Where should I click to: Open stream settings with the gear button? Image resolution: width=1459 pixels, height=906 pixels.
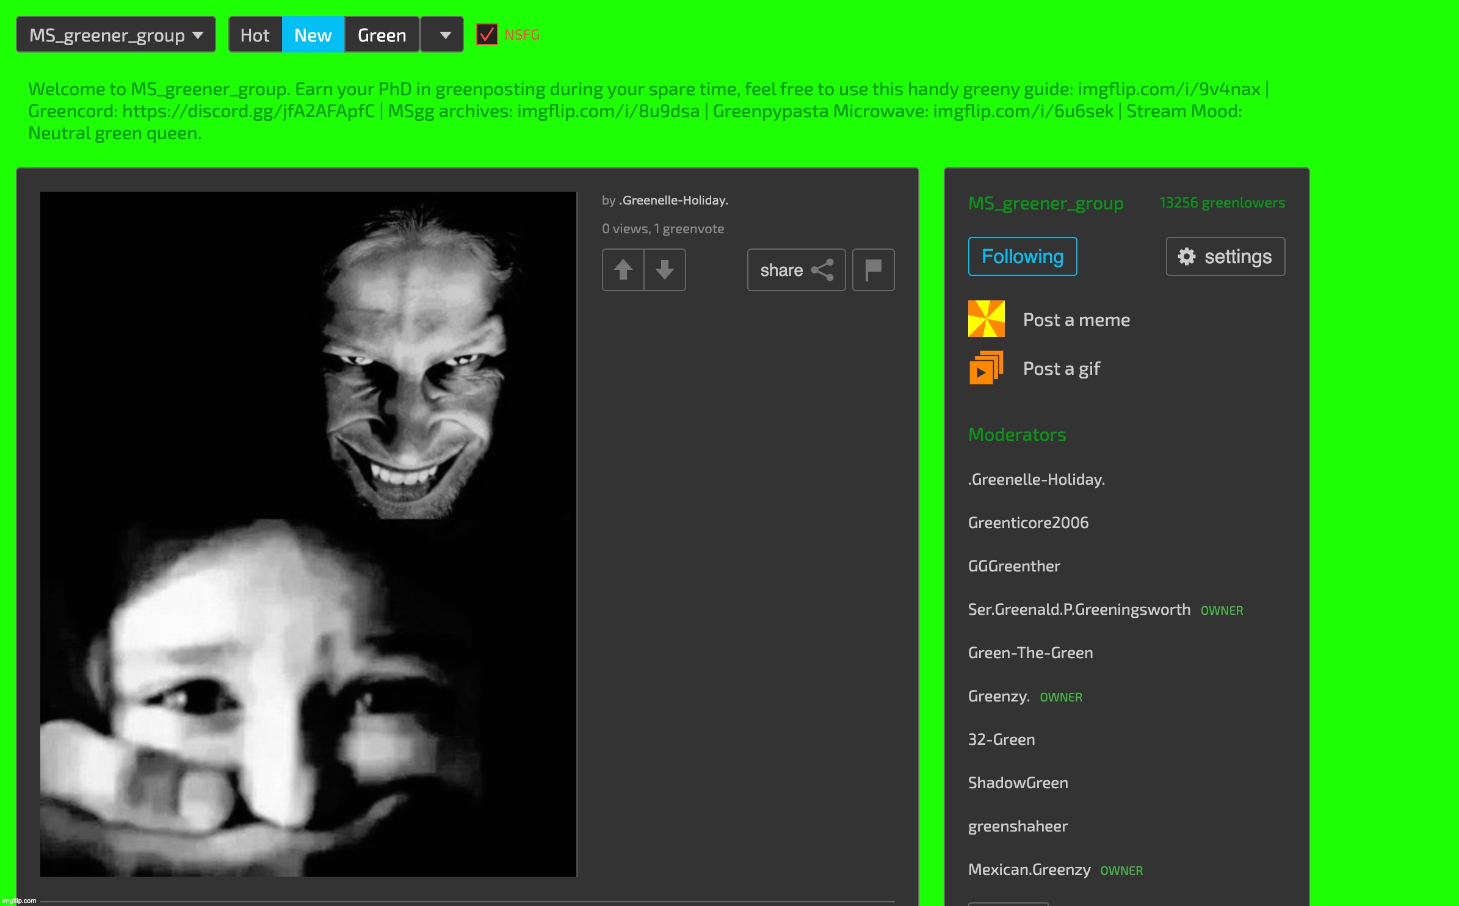[1225, 256]
